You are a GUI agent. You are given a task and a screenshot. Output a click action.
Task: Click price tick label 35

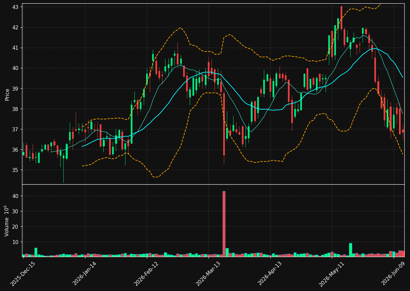point(16,170)
